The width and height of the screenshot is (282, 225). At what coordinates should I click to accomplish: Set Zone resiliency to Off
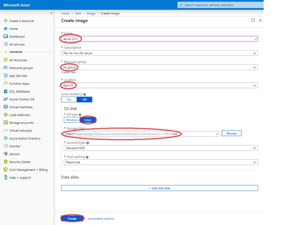pos(84,100)
